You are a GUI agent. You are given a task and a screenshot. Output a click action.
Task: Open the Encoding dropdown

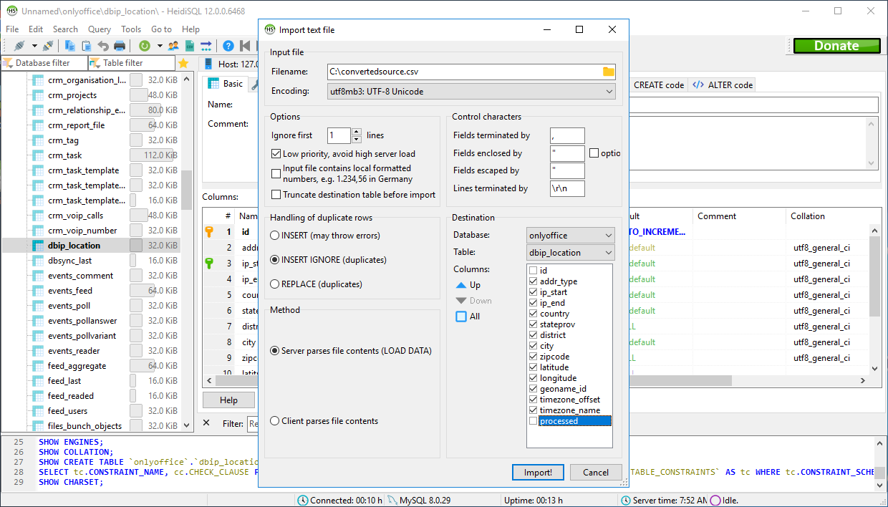[471, 92]
